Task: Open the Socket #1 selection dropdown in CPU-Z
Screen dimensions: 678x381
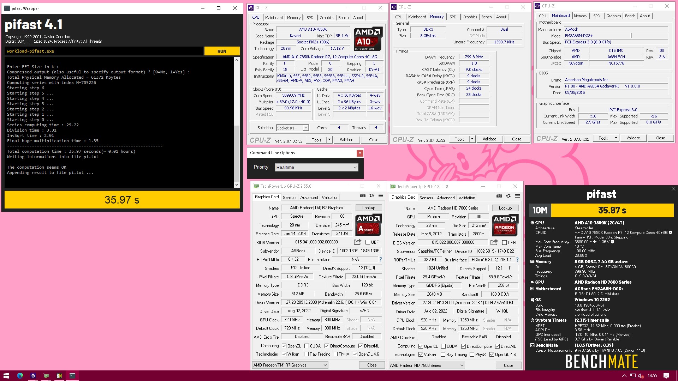Action: click(292, 128)
